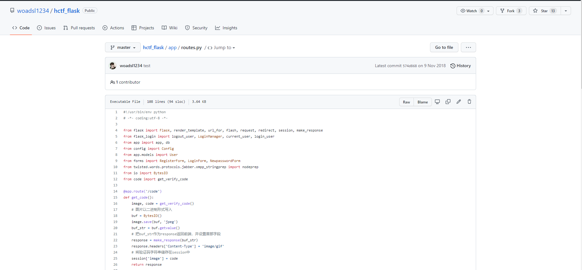Open the three-dot more options menu

pos(468,47)
